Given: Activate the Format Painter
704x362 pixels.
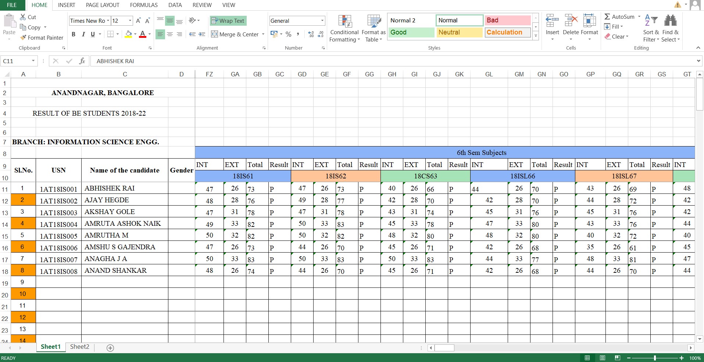Looking at the screenshot, I should pos(42,37).
